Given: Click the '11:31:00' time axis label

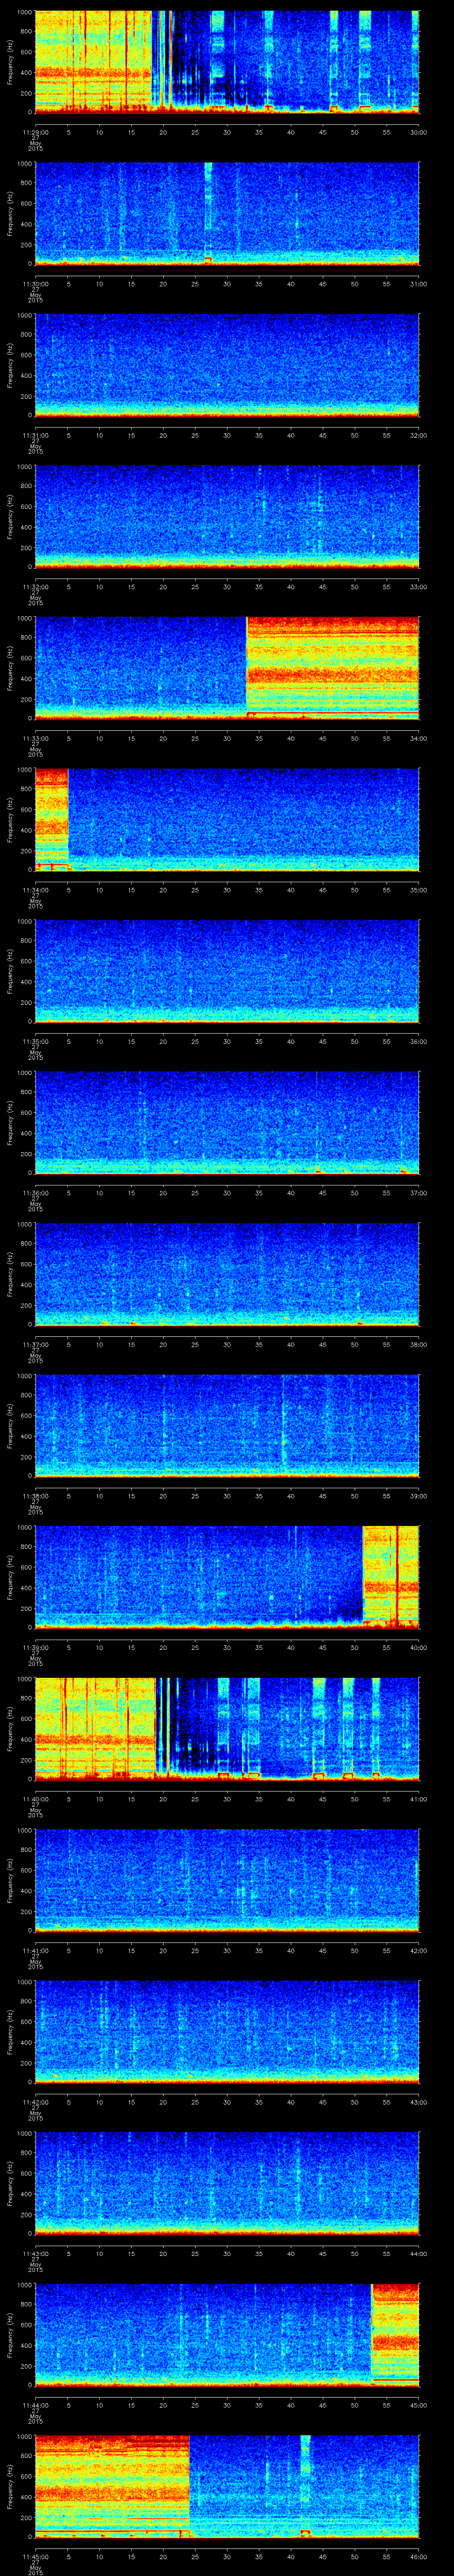Looking at the screenshot, I should (x=35, y=436).
